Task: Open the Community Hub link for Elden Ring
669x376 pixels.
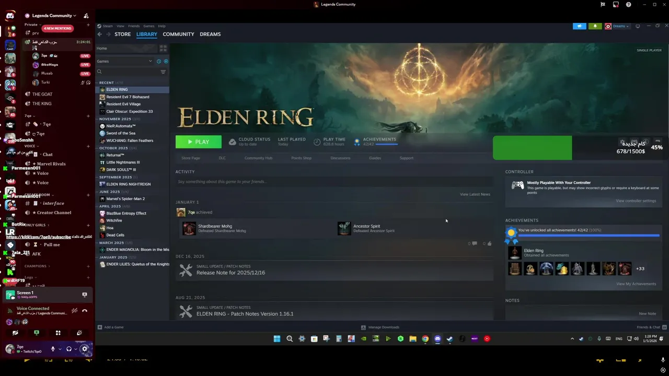Action: point(258,158)
